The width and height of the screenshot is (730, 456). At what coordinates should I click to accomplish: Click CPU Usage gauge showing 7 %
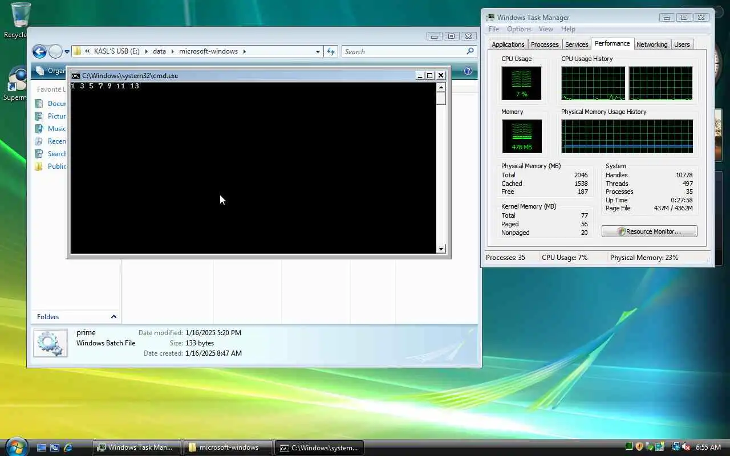click(x=522, y=83)
